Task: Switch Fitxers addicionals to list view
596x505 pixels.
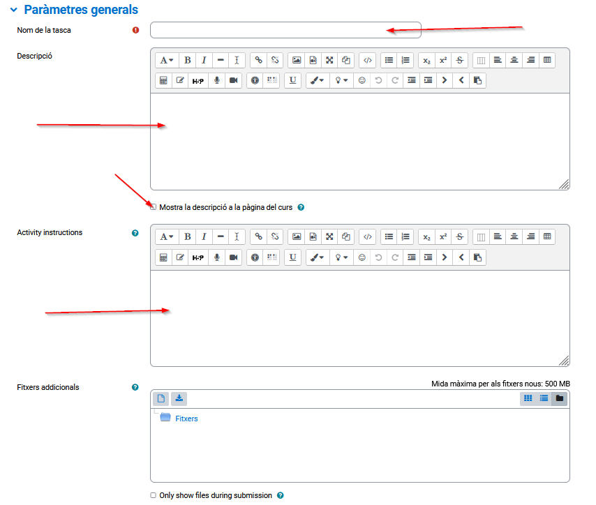Action: (x=544, y=398)
